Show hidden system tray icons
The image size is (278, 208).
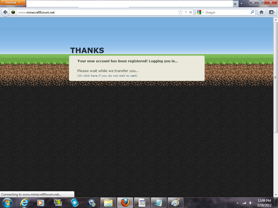point(237,203)
